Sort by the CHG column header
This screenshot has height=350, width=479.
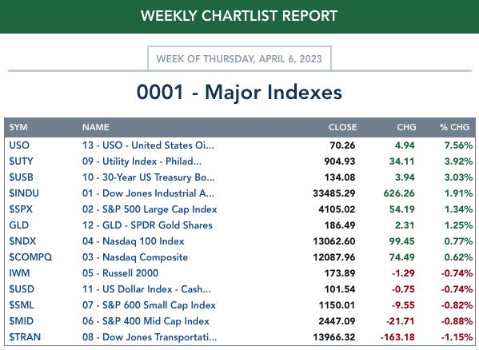[x=406, y=127]
